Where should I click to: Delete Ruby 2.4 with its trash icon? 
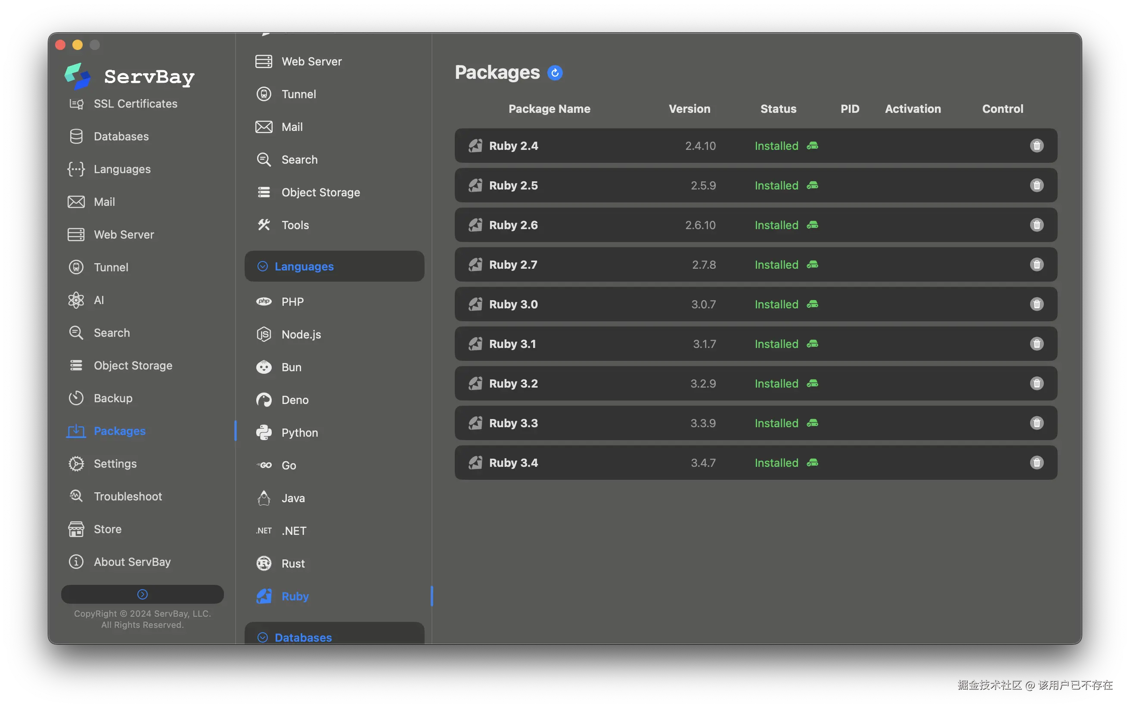click(x=1036, y=146)
